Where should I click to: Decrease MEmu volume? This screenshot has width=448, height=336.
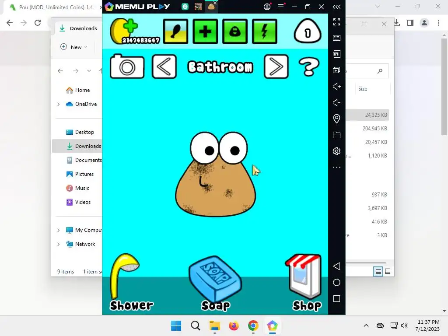(x=336, y=102)
